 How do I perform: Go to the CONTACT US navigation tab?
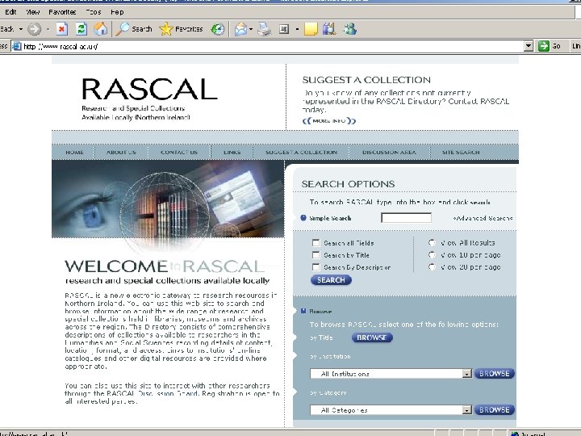[179, 153]
